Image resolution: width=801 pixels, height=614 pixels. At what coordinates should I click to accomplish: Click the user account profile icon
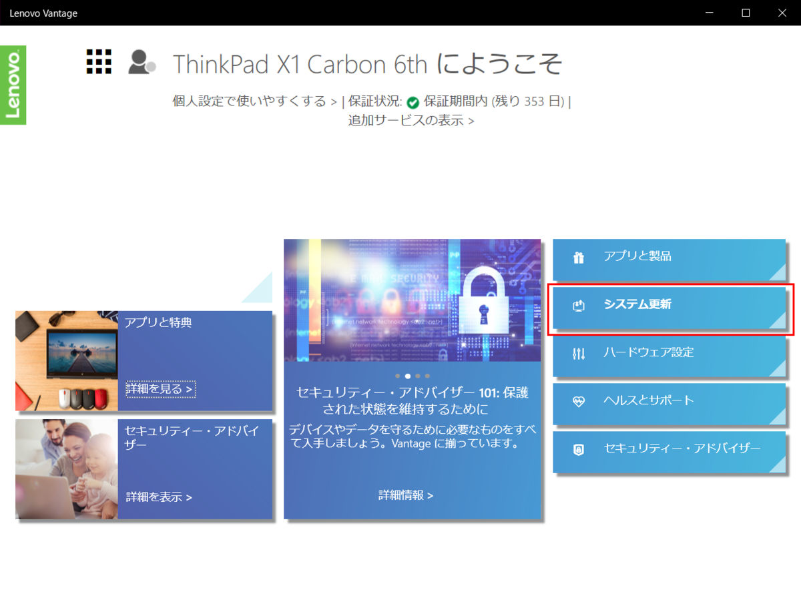pos(142,61)
